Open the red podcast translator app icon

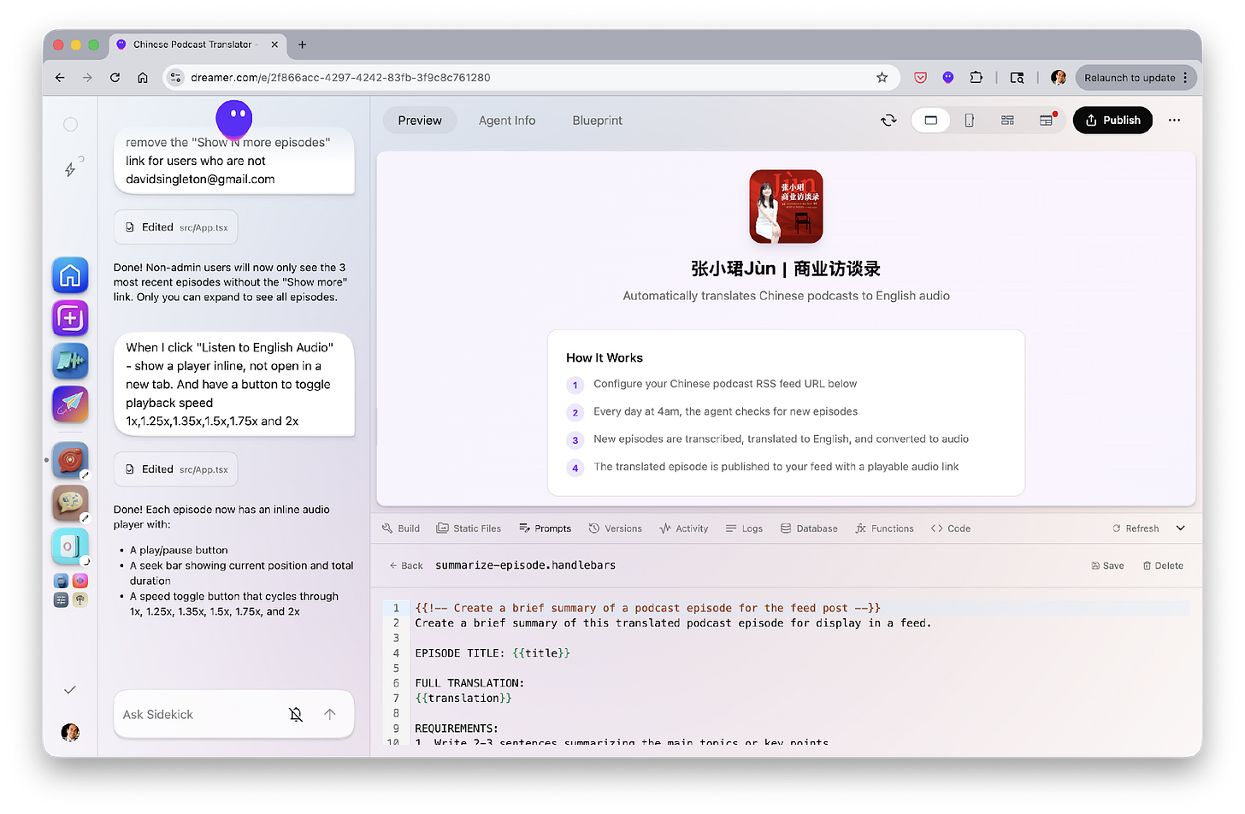tap(70, 460)
